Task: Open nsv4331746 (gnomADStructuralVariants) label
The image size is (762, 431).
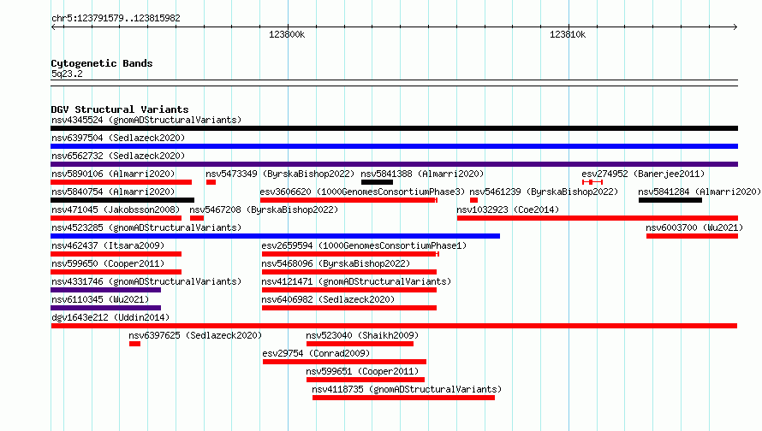Action: (x=146, y=281)
